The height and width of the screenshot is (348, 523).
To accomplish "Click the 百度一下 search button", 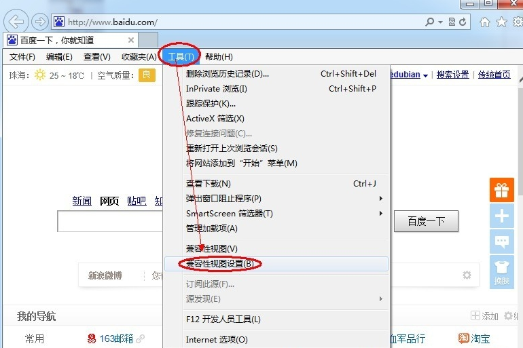I will 427,221.
